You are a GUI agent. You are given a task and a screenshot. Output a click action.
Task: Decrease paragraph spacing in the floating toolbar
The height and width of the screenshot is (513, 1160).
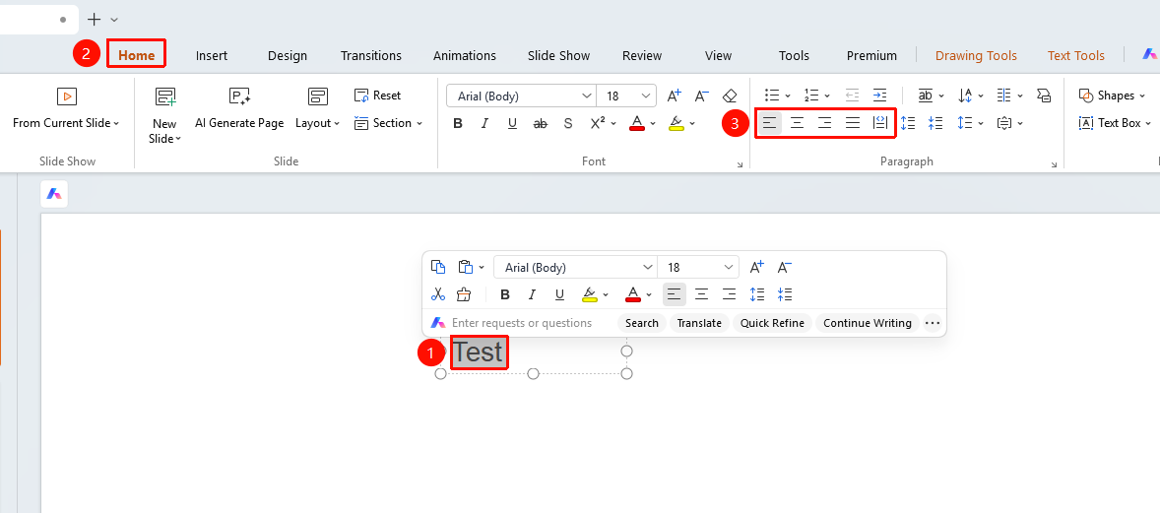(x=785, y=294)
